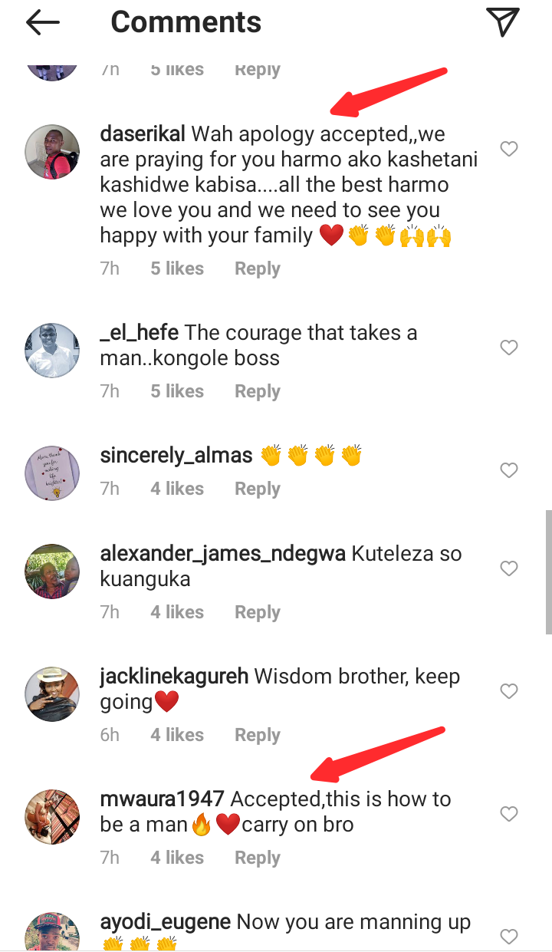The image size is (552, 952).
Task: Go back using the arrow icon
Action: click(x=43, y=23)
